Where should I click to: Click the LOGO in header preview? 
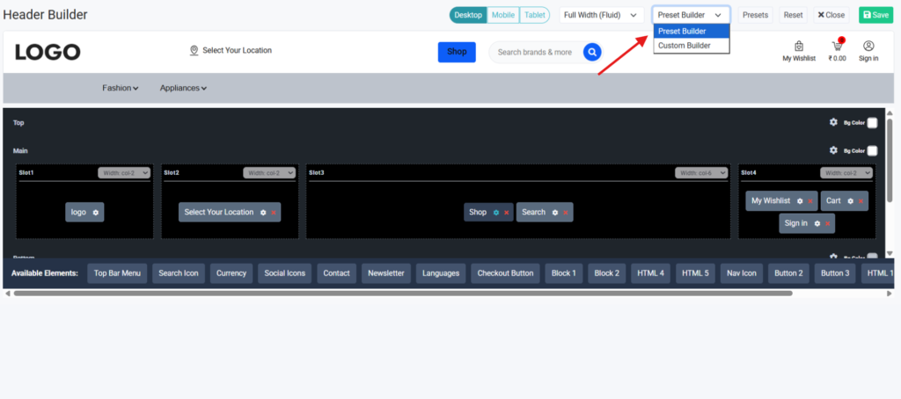click(x=48, y=52)
